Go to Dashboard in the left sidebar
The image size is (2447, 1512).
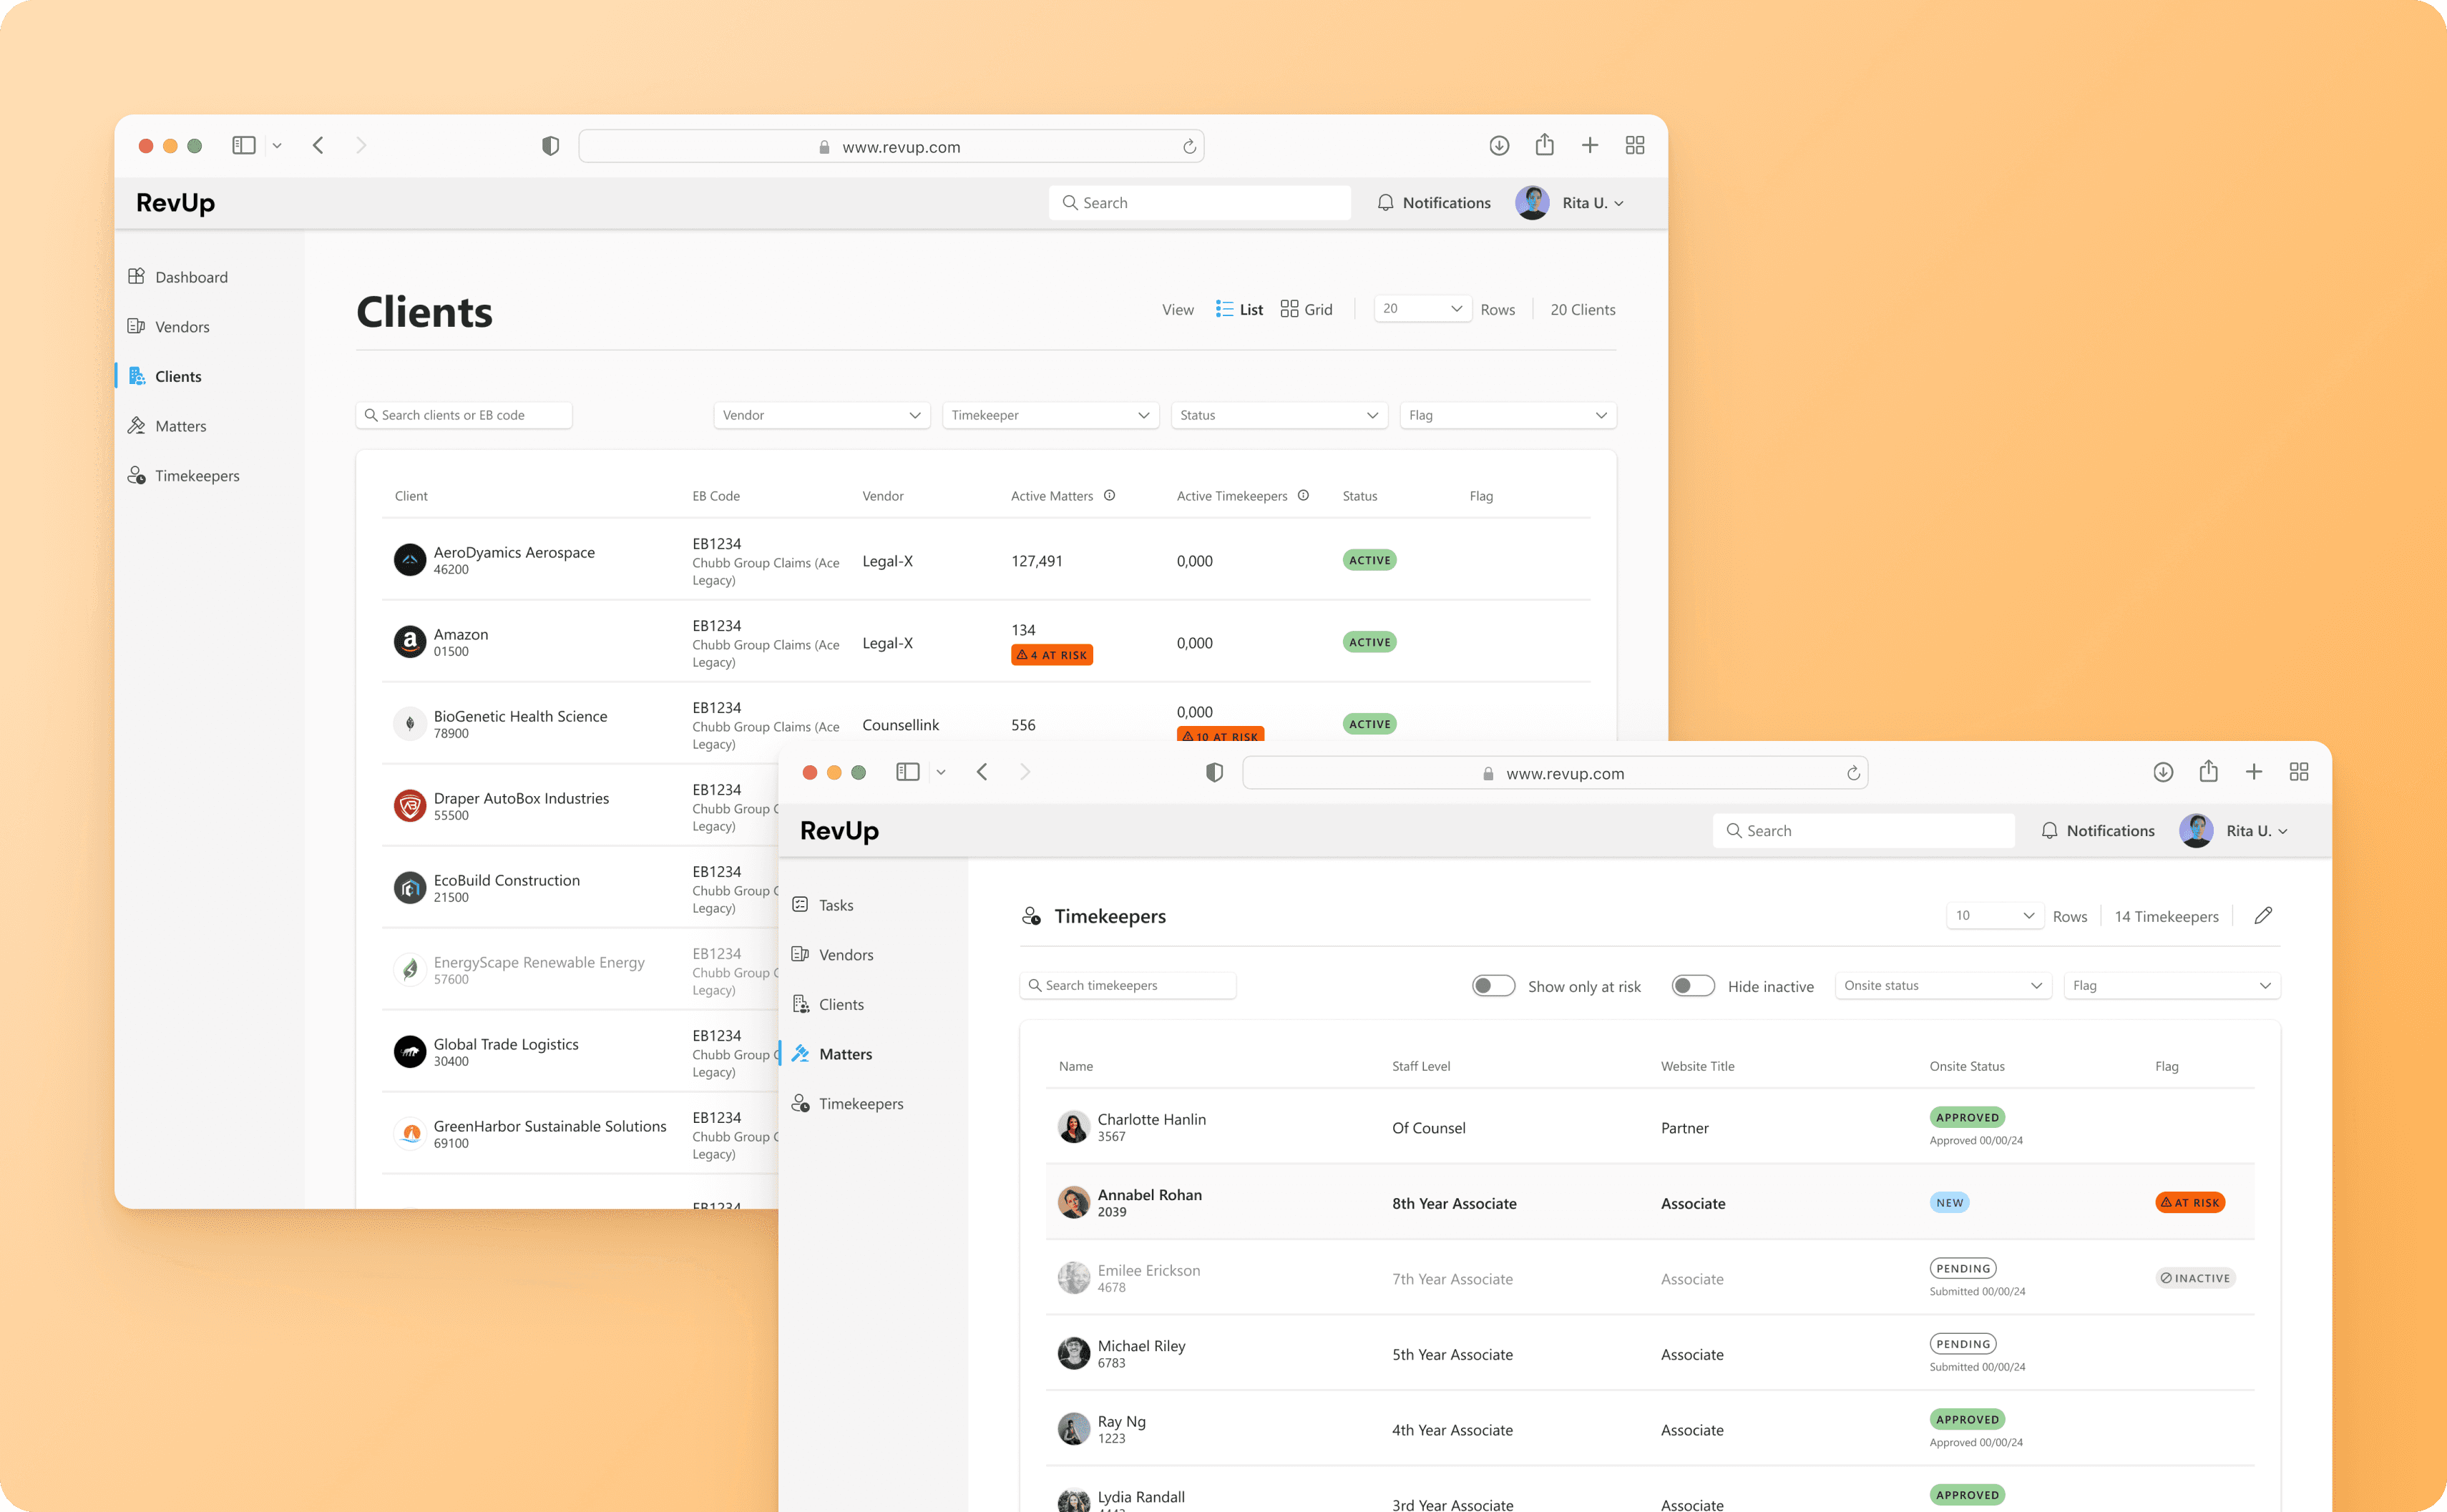click(190, 277)
